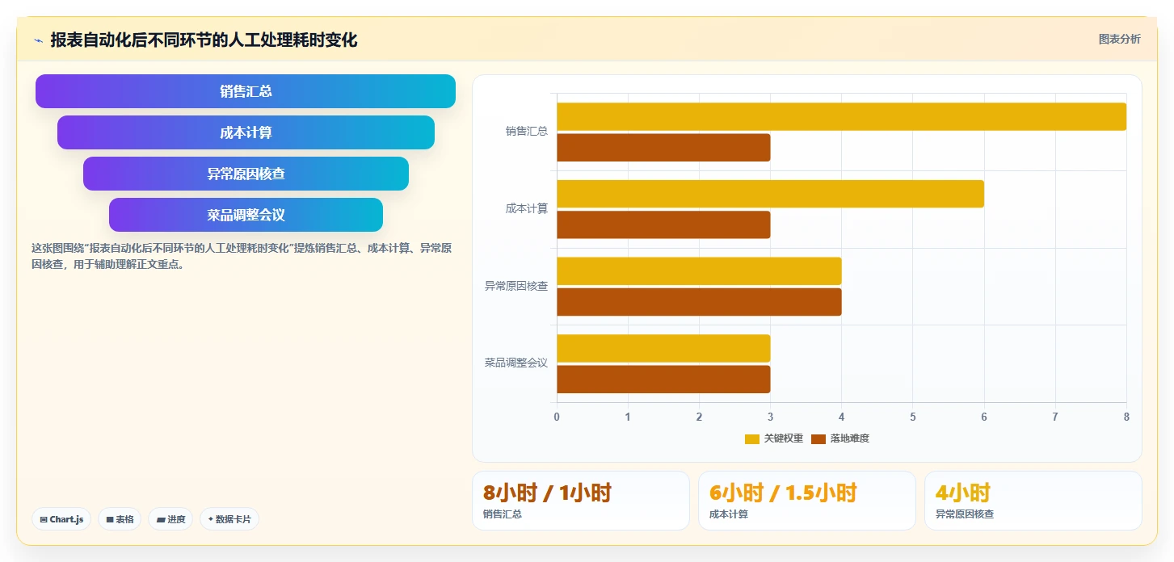Viewport: 1174px width, 562px height.
Task: Click the x-axis tick label 0
Action: coord(557,417)
